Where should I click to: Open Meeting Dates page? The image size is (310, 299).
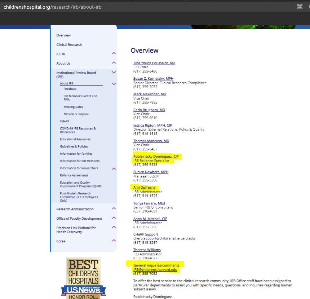73,107
